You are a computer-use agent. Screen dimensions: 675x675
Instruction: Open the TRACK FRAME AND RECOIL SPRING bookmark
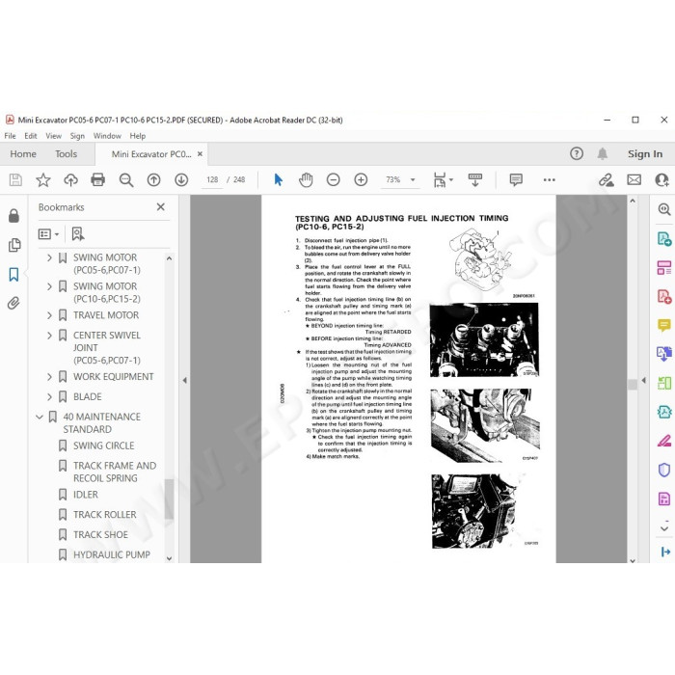coord(115,472)
